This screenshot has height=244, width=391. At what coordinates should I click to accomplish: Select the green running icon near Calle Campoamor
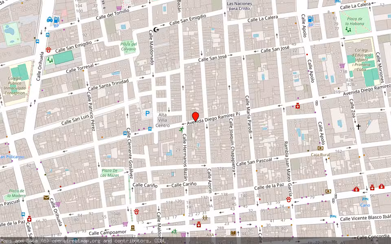tap(174, 231)
